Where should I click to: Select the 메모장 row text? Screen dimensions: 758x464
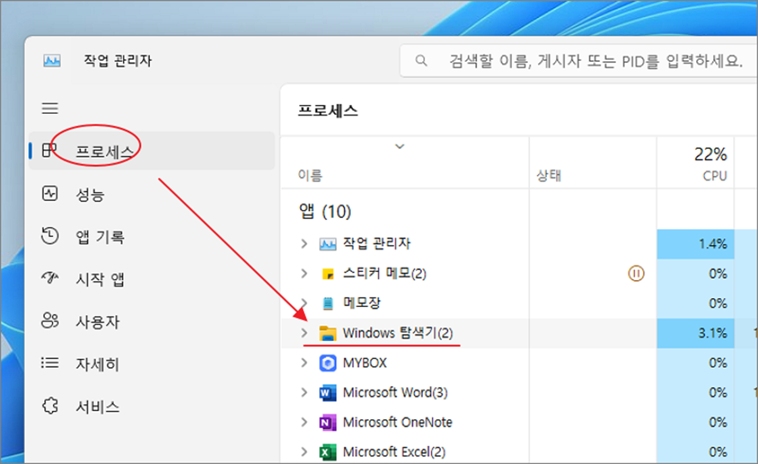[361, 303]
